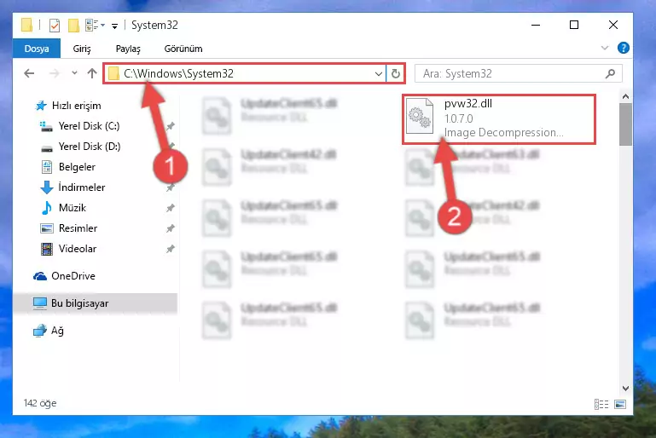This screenshot has width=656, height=438.
Task: Open Yerel Disk (D:) in sidebar
Action: (x=89, y=147)
